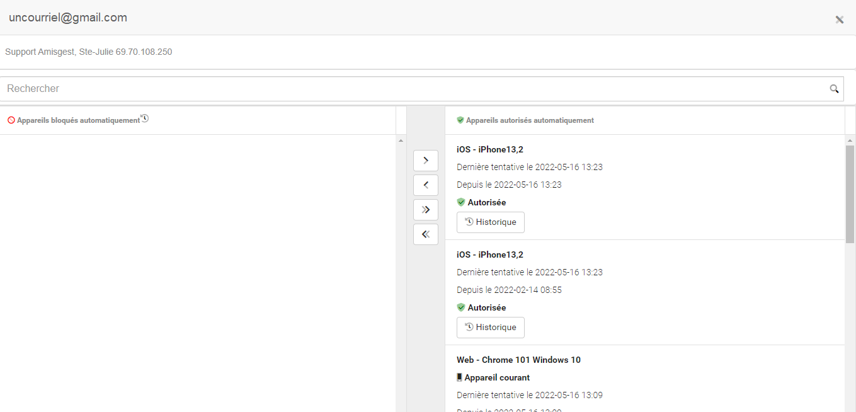The width and height of the screenshot is (856, 412).
Task: Click the up arrow of the blocked list scrollbar
Action: 401,140
